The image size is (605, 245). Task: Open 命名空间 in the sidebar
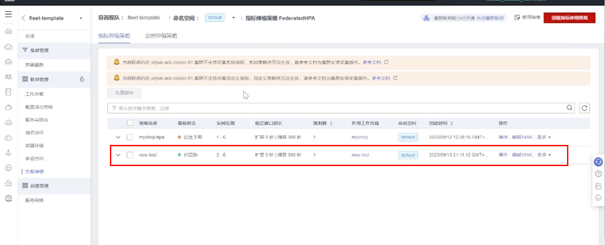pyautogui.click(x=34, y=158)
